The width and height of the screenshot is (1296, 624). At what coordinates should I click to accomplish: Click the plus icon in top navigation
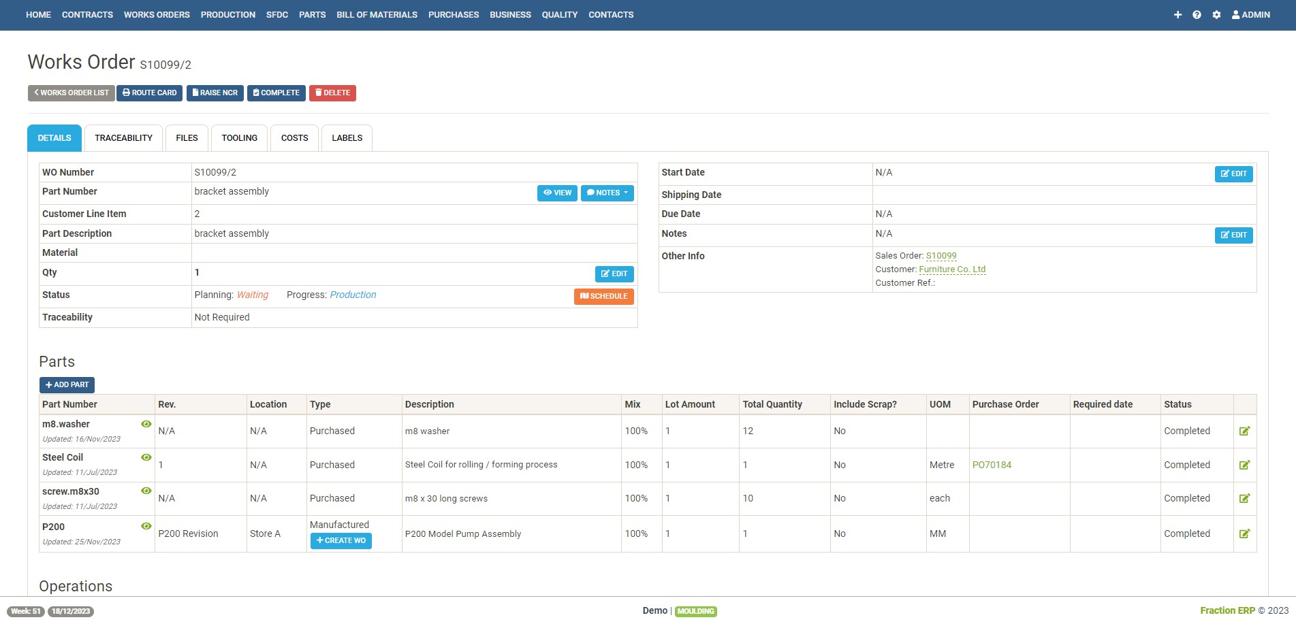click(1178, 15)
